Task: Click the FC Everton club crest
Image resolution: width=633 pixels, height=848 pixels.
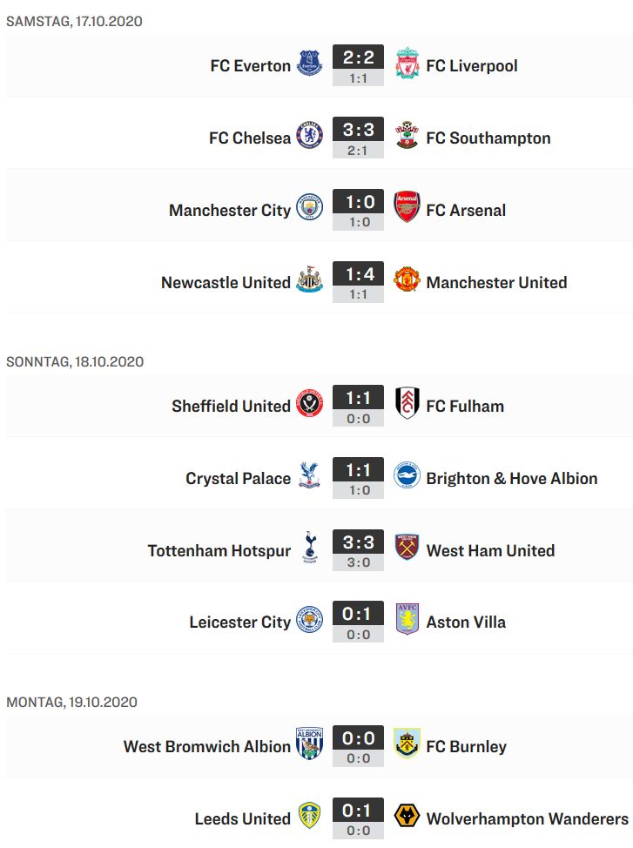Action: point(309,63)
